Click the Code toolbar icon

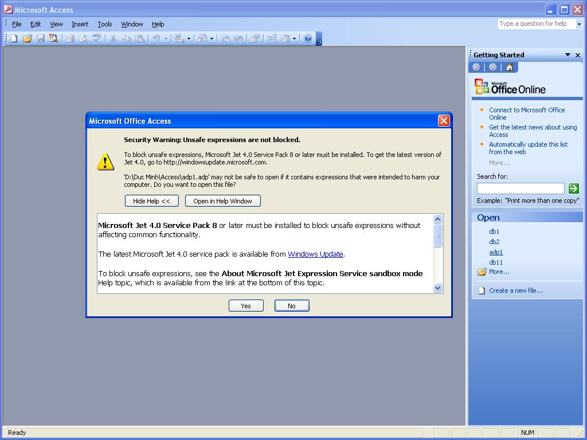click(225, 38)
